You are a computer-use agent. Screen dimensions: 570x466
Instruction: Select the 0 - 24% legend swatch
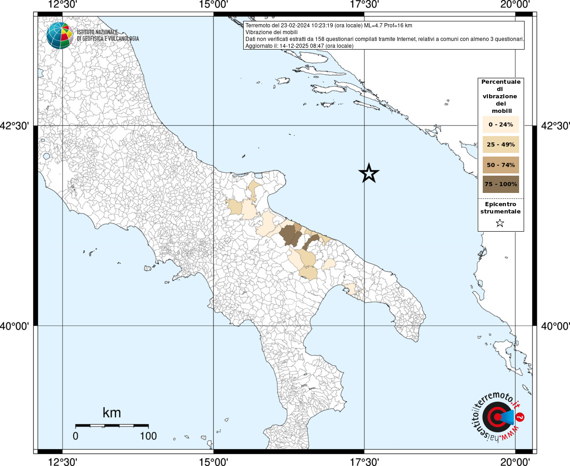tap(500, 124)
